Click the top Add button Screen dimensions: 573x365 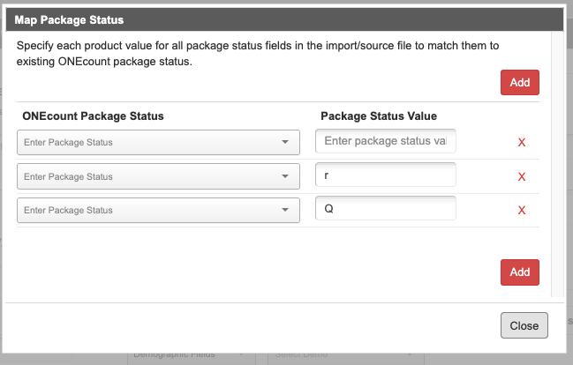[520, 83]
